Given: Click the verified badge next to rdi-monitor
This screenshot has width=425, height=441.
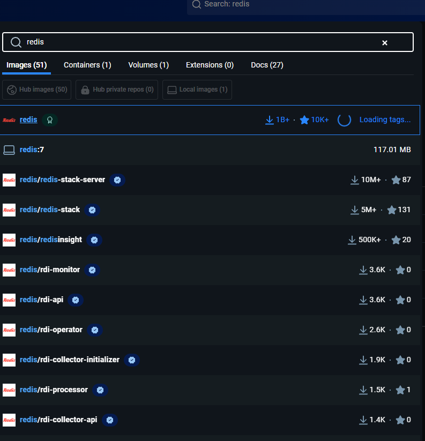Looking at the screenshot, I should (92, 270).
